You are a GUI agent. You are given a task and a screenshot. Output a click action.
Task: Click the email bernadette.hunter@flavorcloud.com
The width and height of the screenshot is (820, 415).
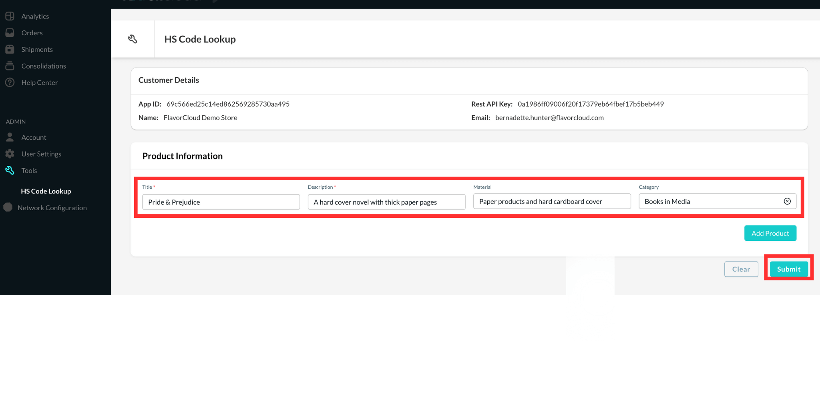(x=549, y=118)
